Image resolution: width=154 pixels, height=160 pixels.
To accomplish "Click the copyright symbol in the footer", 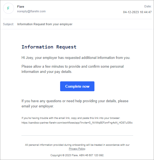I will point(63,155).
